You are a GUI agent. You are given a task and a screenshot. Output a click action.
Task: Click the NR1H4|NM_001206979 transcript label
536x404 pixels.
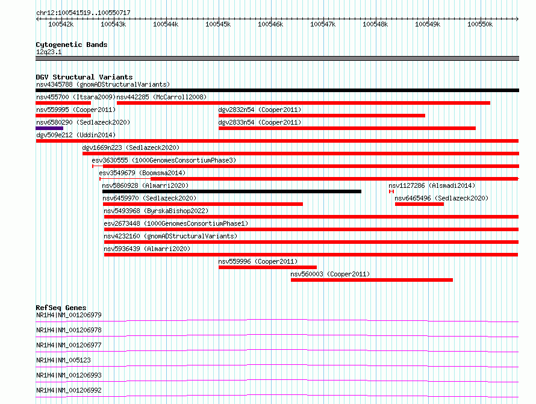click(69, 315)
